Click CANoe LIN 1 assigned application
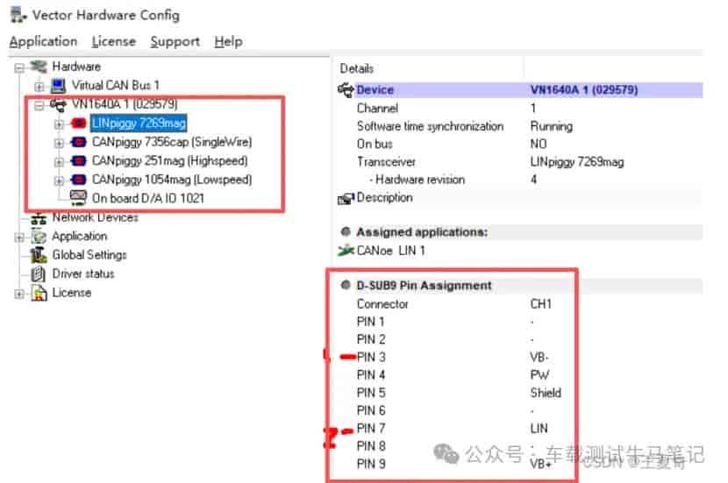Viewport: 728px width, 483px height. [x=390, y=251]
